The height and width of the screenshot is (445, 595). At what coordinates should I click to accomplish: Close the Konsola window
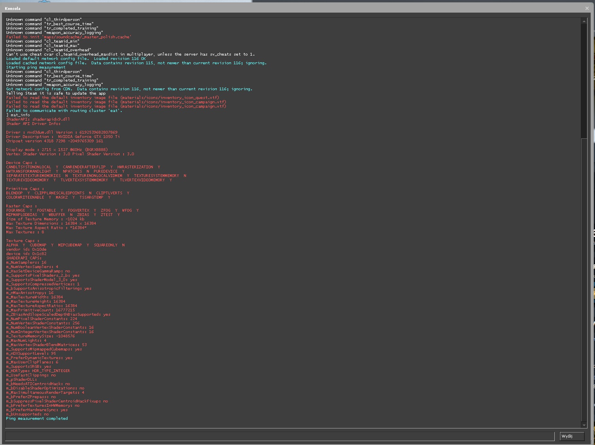pos(587,8)
